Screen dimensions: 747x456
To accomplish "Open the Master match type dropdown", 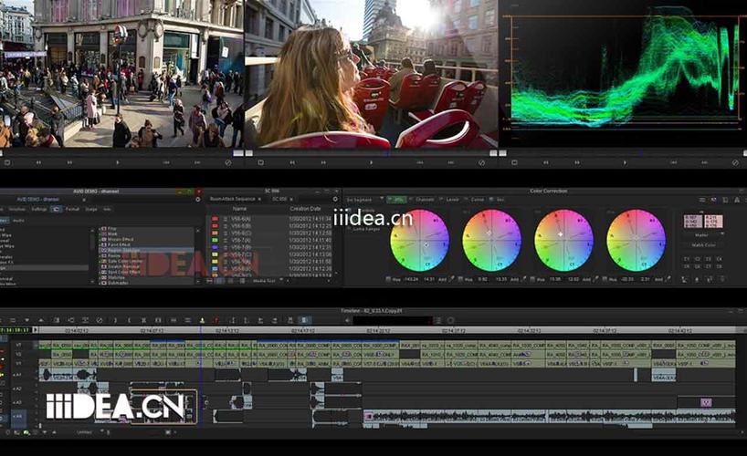I will point(703,235).
